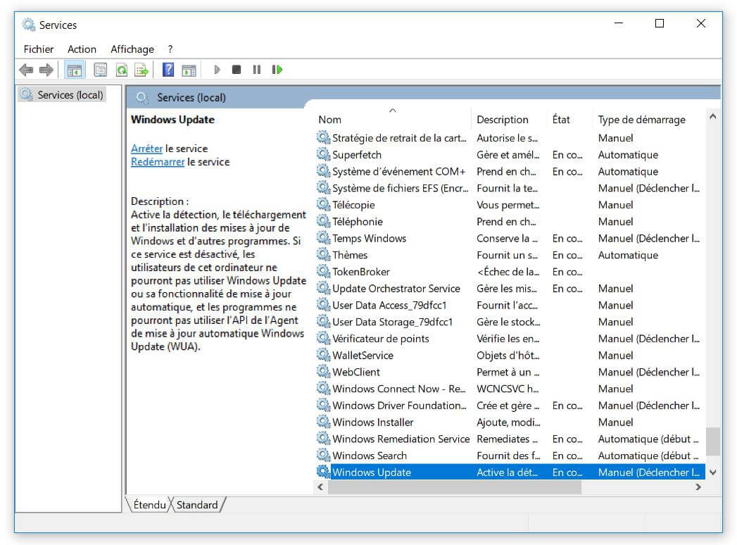Stop the service with the square icon
This screenshot has width=737, height=545.
click(237, 70)
